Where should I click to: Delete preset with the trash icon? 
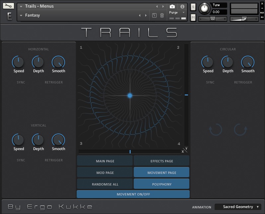pyautogui.click(x=162, y=15)
